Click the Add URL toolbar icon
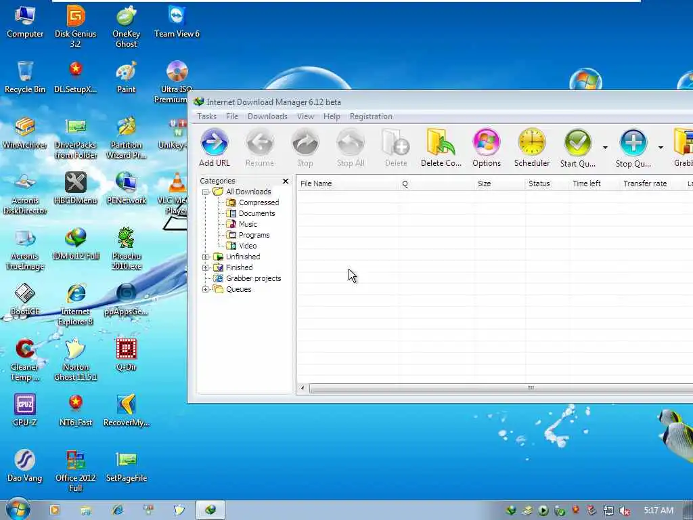 click(215, 148)
